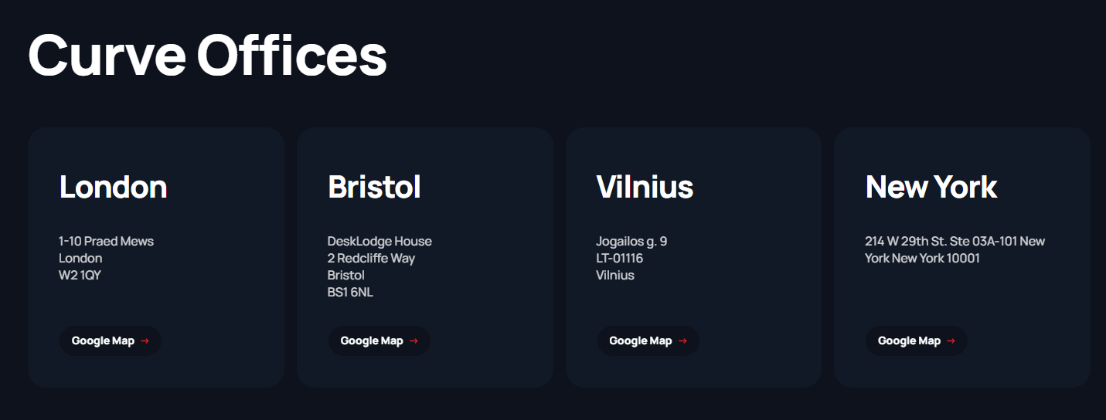Open Google Map for Bristol office

[372, 341]
